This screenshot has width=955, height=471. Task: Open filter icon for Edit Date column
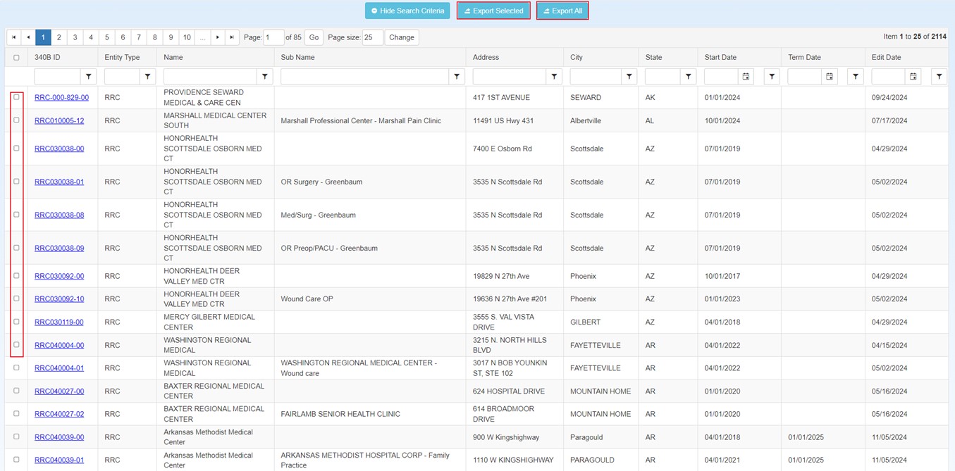click(x=939, y=76)
